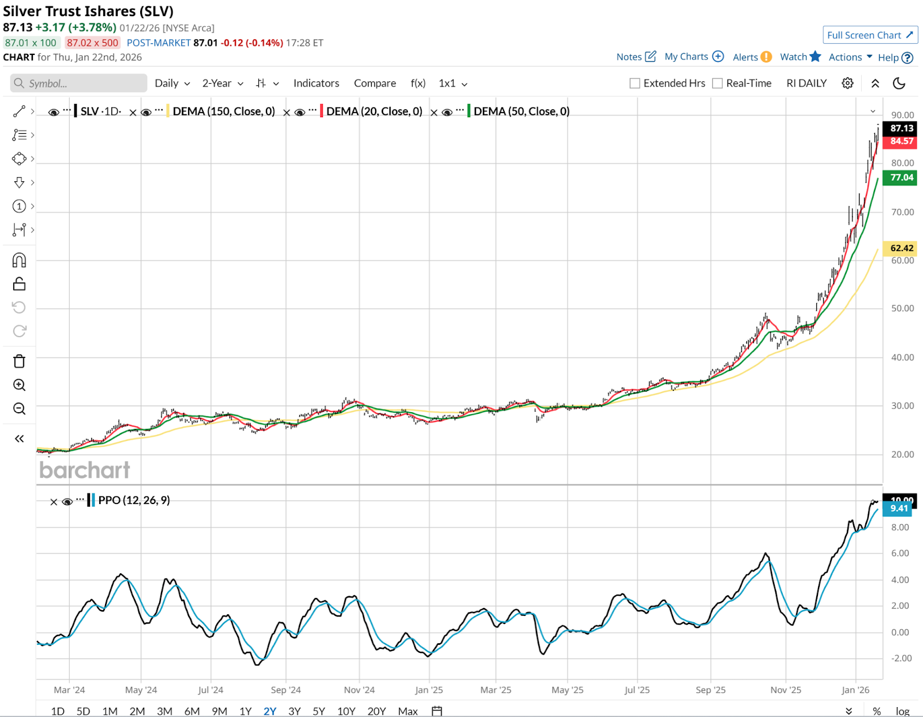Screen dimensions: 923x717
Task: Enable the Real-Time checkbox
Action: [x=718, y=83]
